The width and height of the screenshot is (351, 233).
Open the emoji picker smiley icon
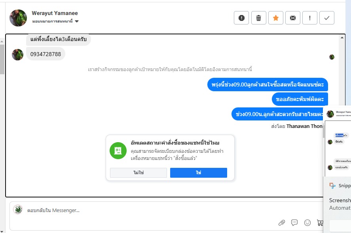point(307,223)
